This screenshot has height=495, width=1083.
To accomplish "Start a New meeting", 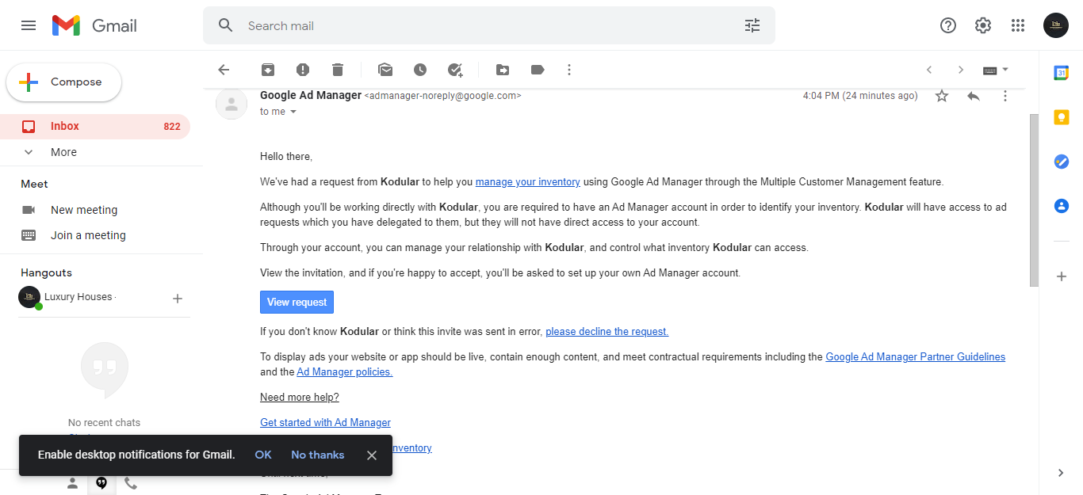I will (84, 210).
